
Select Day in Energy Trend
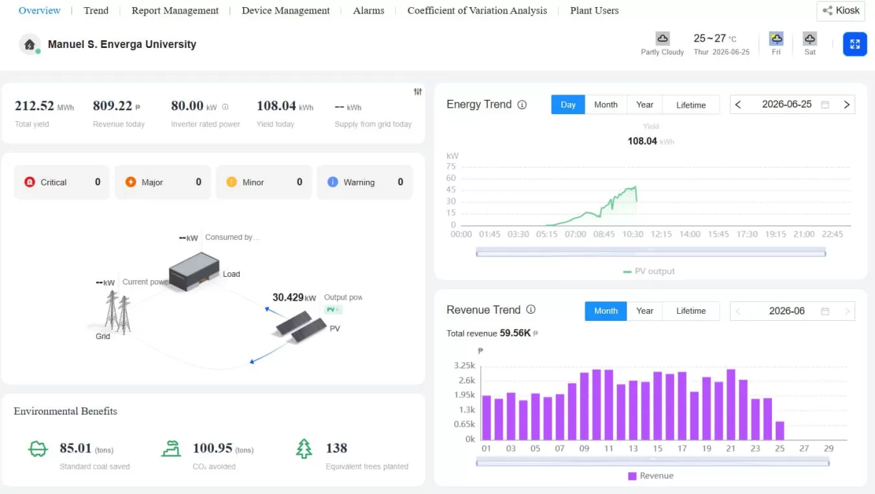[x=568, y=104]
